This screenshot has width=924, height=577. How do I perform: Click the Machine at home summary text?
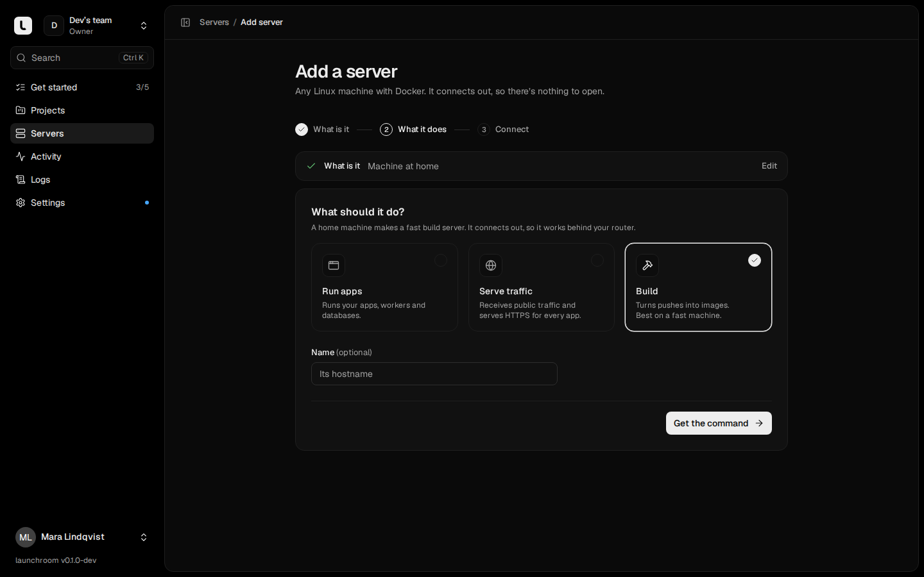coord(403,166)
